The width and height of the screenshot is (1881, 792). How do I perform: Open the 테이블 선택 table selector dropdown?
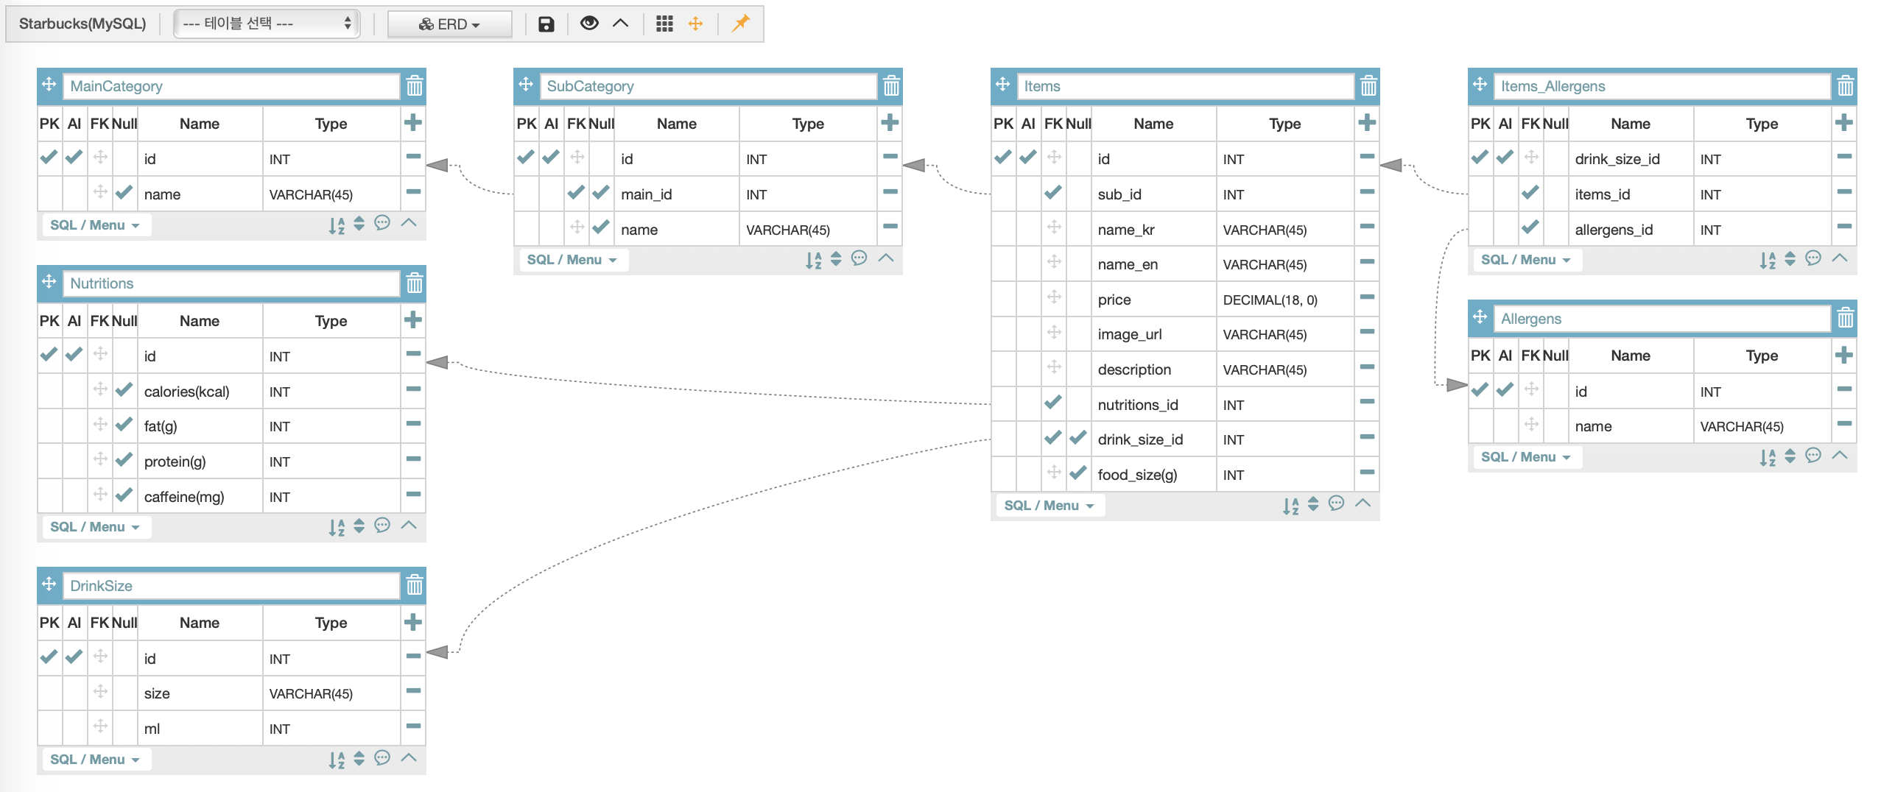265,23
